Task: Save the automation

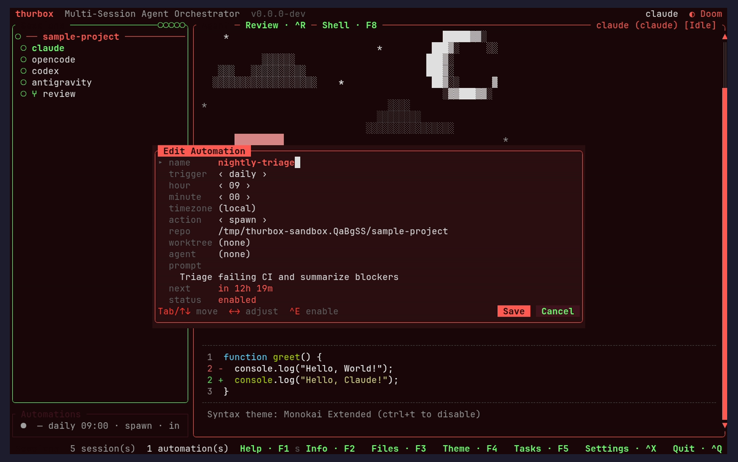Action: click(514, 311)
